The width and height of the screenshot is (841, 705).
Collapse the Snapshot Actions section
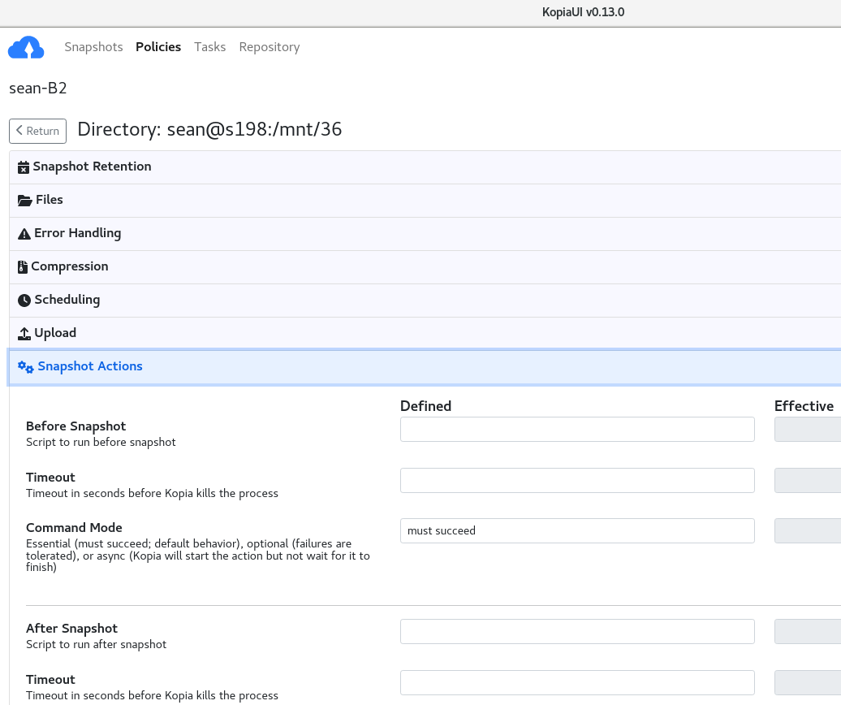click(425, 366)
